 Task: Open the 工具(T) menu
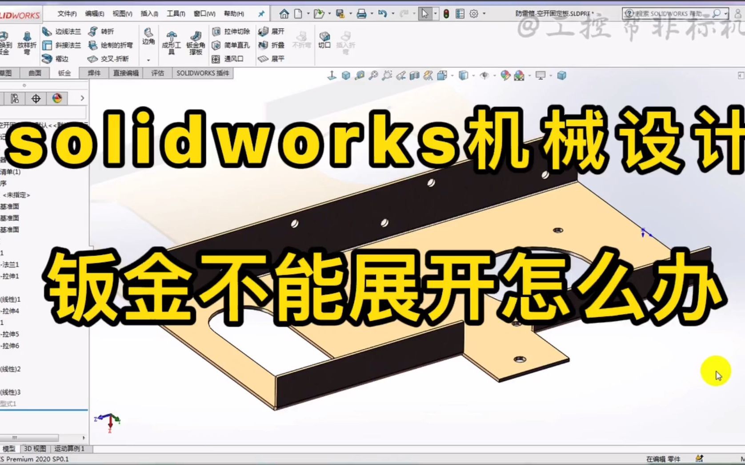click(x=176, y=14)
